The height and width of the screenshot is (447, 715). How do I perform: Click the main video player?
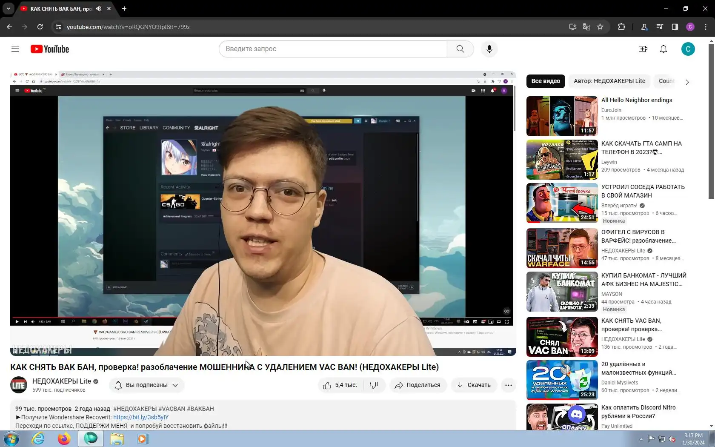(x=263, y=213)
